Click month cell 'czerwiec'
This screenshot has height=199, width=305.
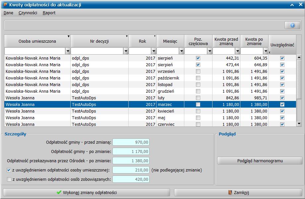click(166, 124)
